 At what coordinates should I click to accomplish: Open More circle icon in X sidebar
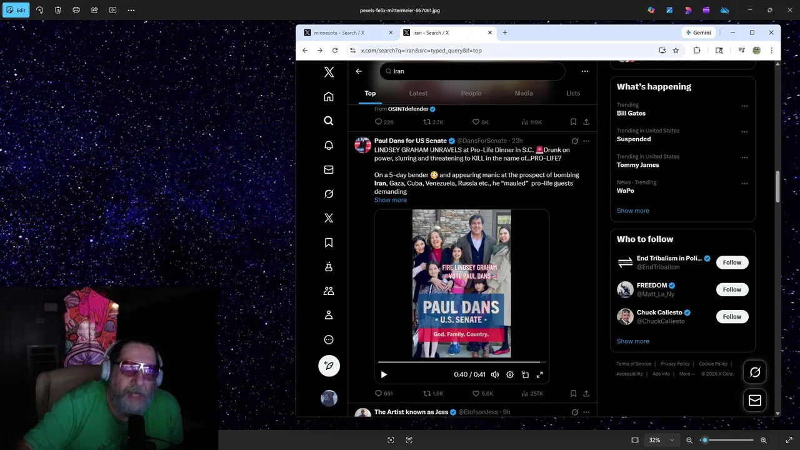[329, 340]
